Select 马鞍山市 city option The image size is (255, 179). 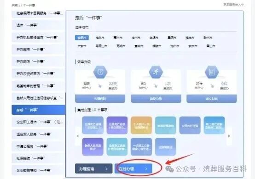pyautogui.click(x=101, y=46)
